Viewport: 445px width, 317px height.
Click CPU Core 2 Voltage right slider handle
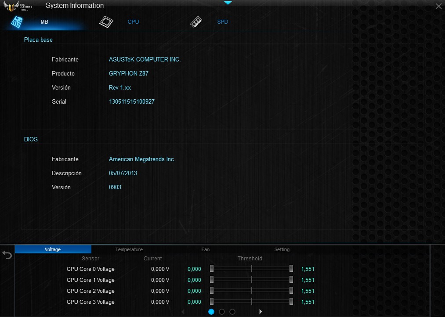(x=291, y=290)
